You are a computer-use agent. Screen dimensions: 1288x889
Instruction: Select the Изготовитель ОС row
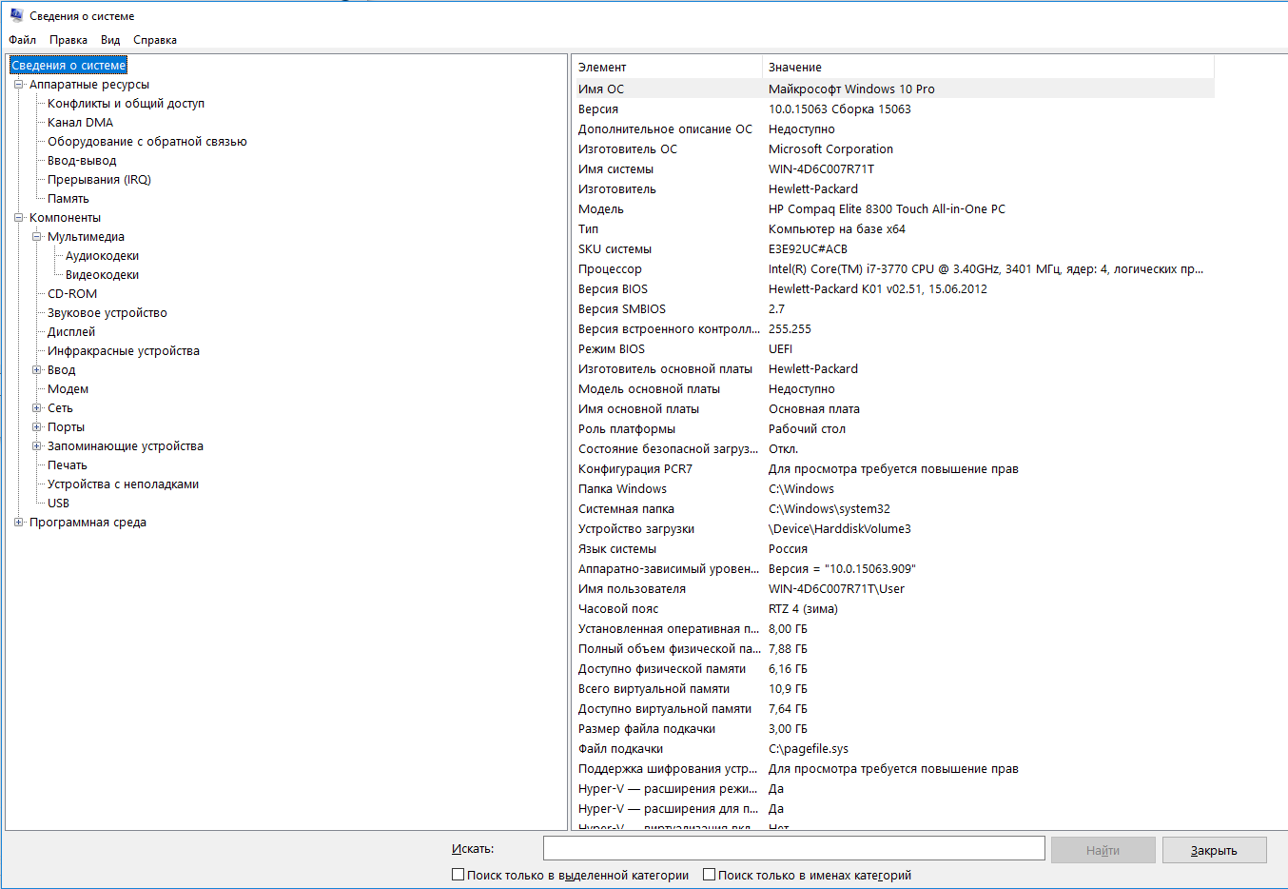pyautogui.click(x=893, y=148)
